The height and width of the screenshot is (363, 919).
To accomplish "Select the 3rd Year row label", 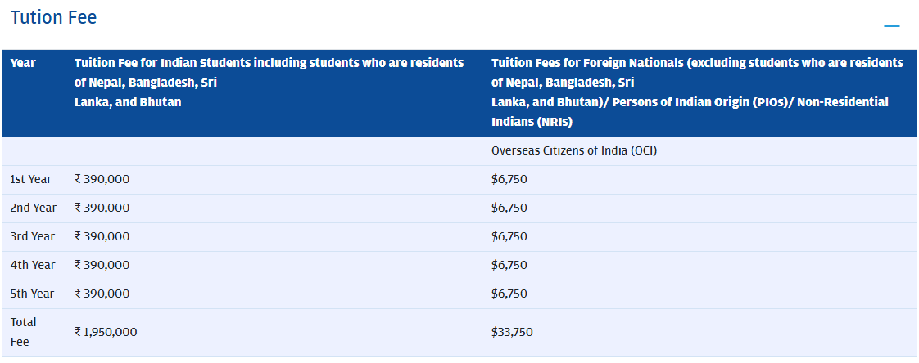I will (x=32, y=236).
